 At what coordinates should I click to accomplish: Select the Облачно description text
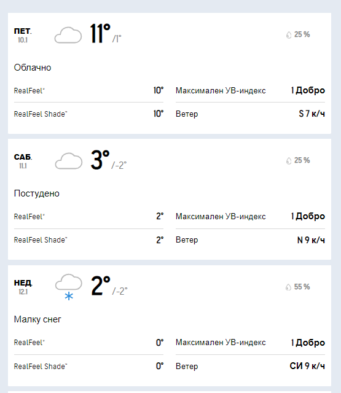[x=33, y=68]
